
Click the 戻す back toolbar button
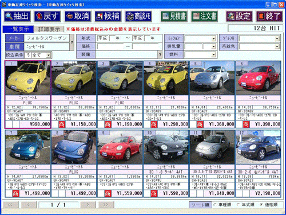click(x=47, y=16)
